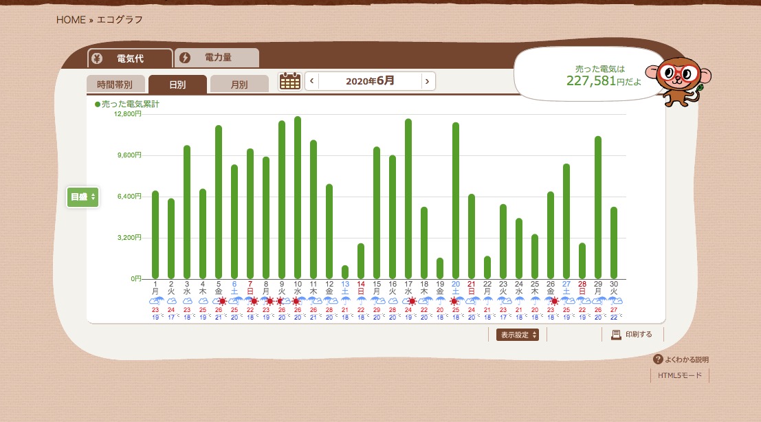Image resolution: width=761 pixels, height=422 pixels.
Task: Click the June 29 bar
Action: click(x=598, y=208)
